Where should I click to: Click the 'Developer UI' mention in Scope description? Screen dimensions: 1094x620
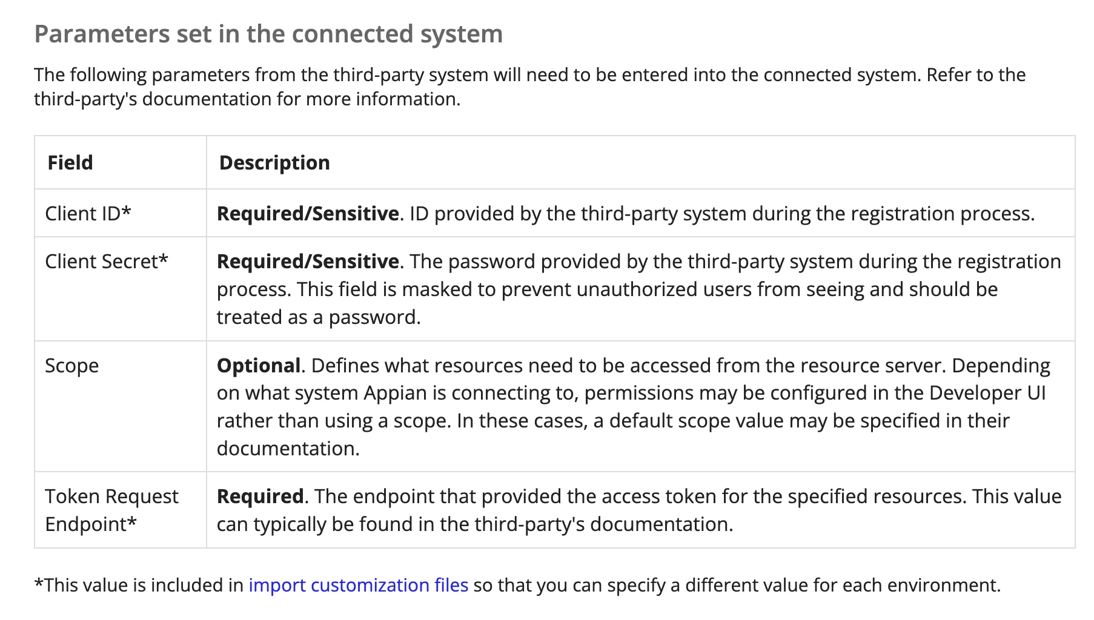(x=987, y=392)
